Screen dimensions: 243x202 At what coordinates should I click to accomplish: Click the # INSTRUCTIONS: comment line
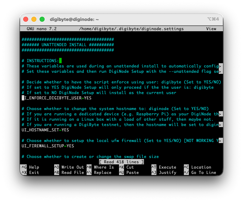[x=40, y=61]
